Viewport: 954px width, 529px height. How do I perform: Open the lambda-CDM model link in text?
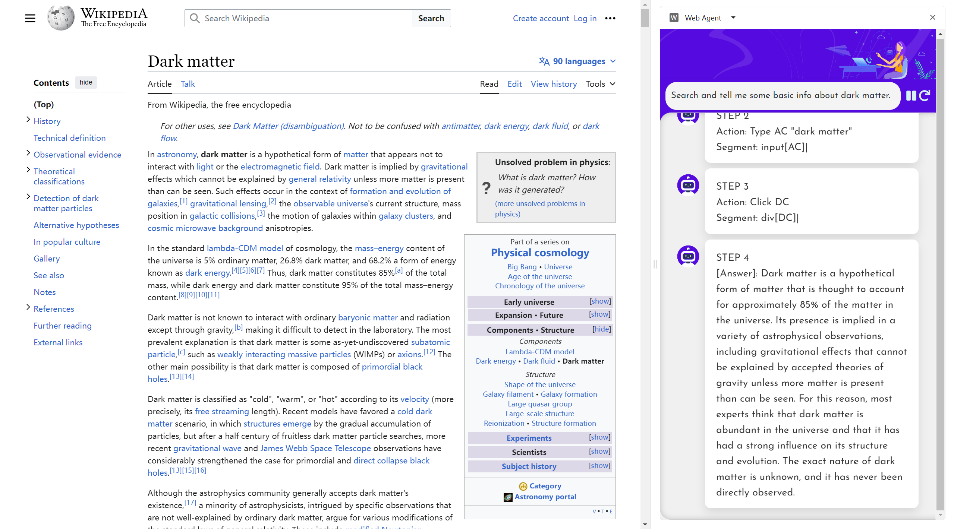pos(245,248)
